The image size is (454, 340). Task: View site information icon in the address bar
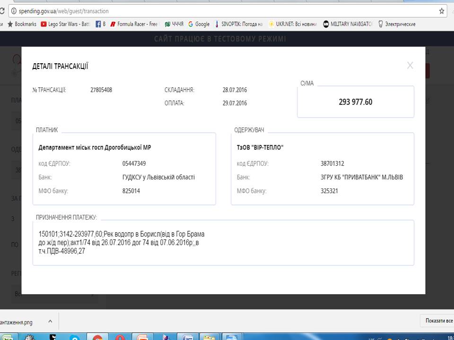(x=14, y=11)
